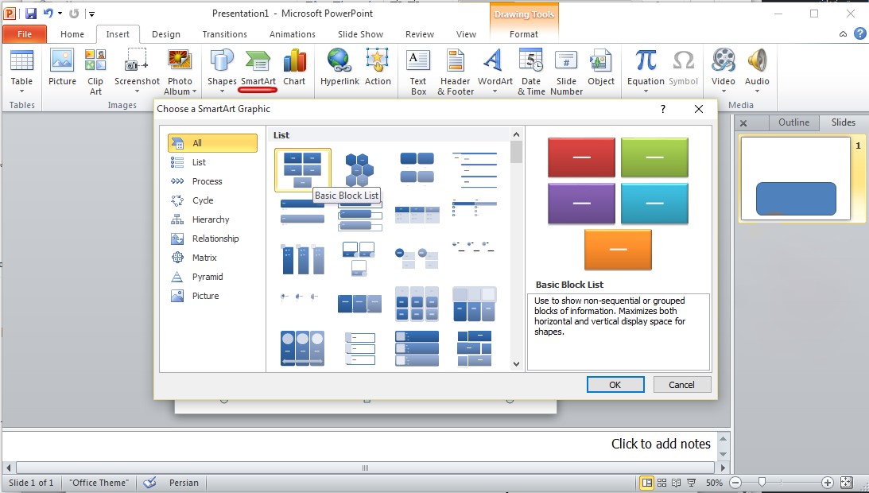869x493 pixels.
Task: Select the Hierarchy category in the SmartArt list
Action: [x=210, y=219]
